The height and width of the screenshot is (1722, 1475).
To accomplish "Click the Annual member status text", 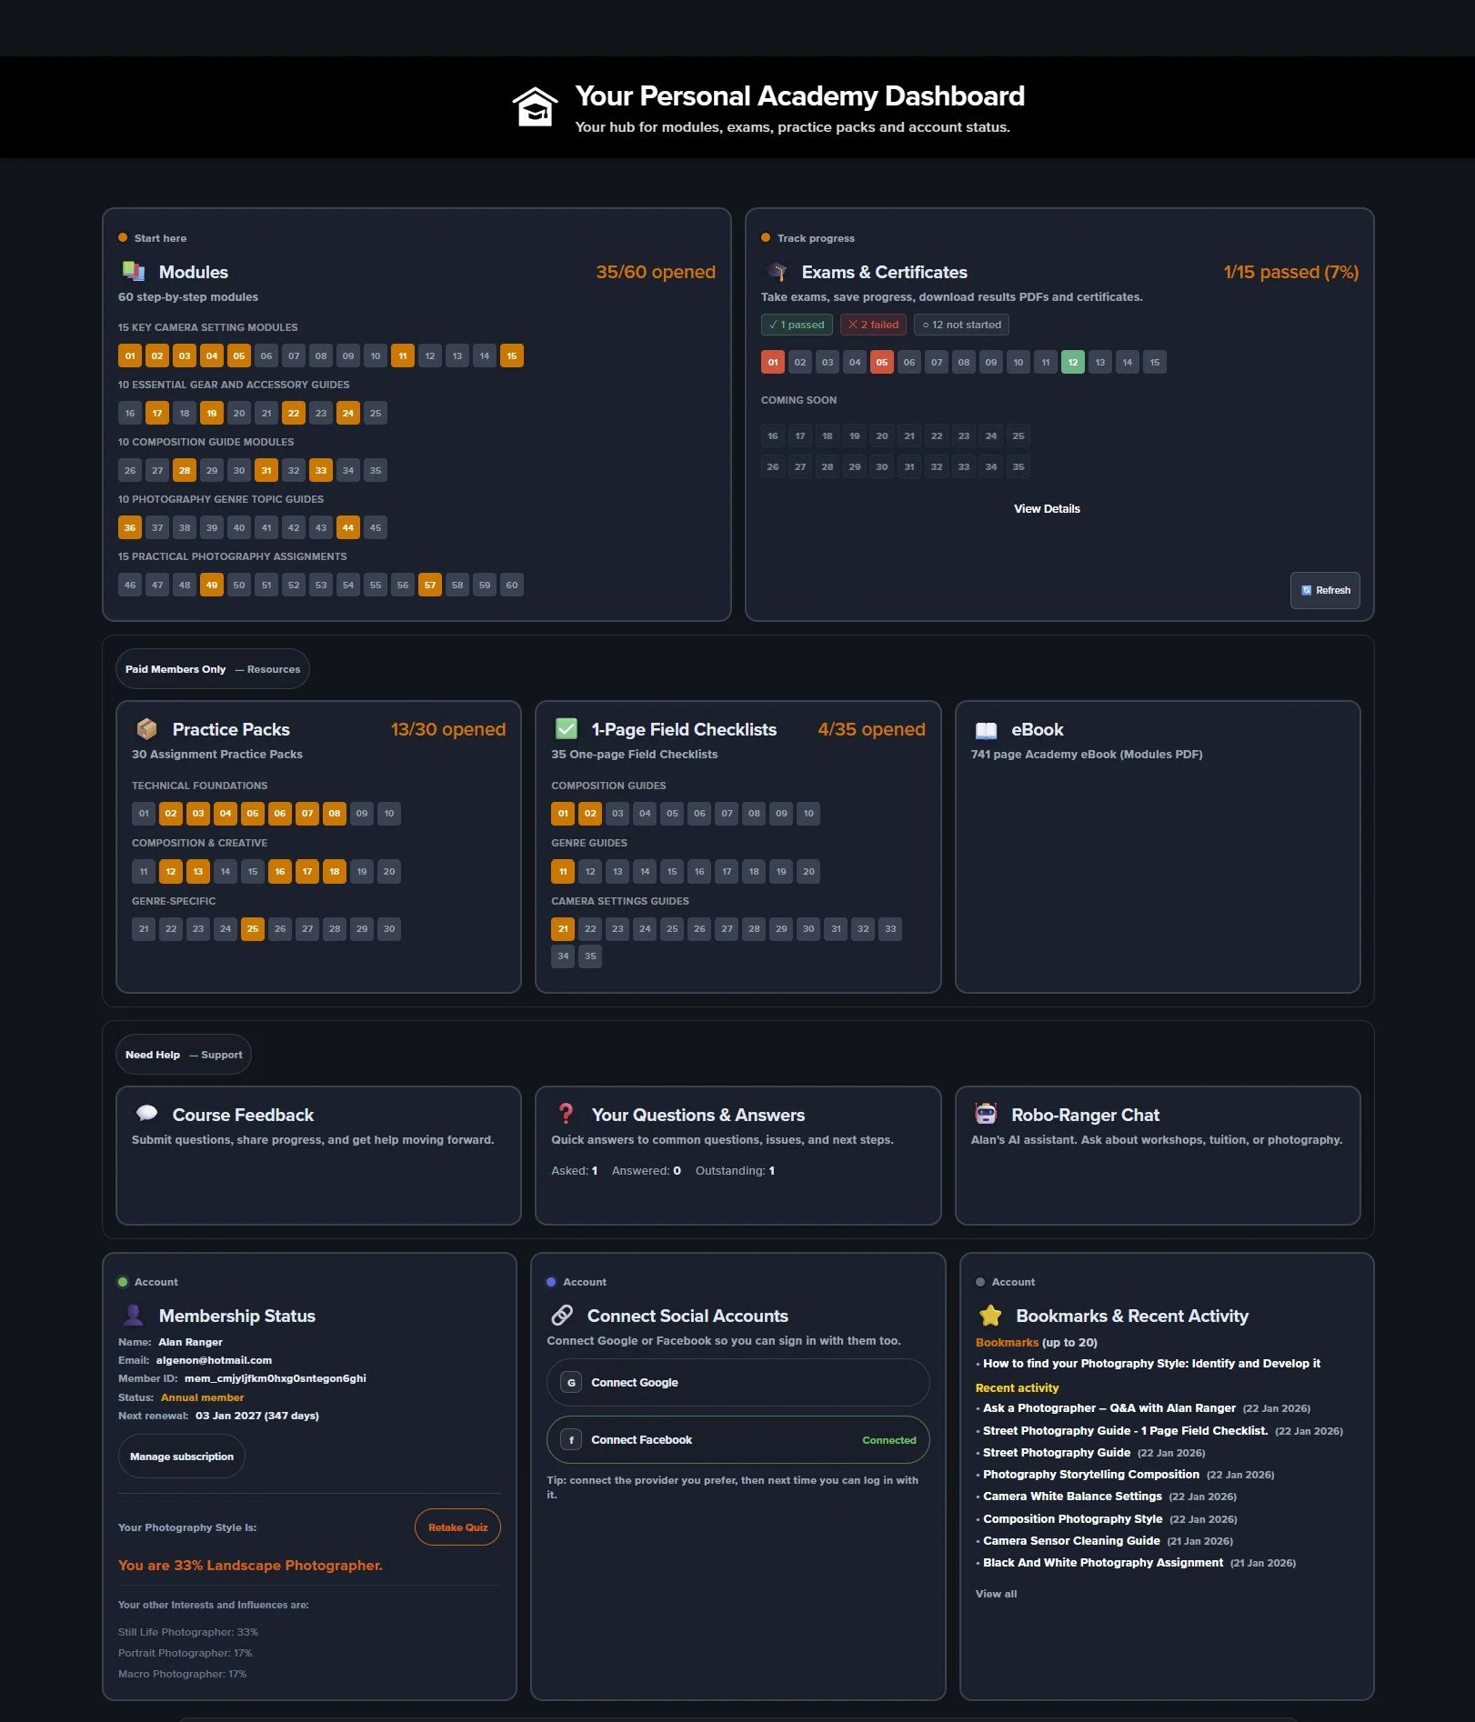I will pos(202,1397).
